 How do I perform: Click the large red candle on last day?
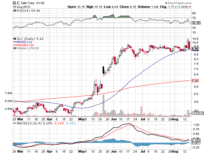pyautogui.click(x=189, y=45)
